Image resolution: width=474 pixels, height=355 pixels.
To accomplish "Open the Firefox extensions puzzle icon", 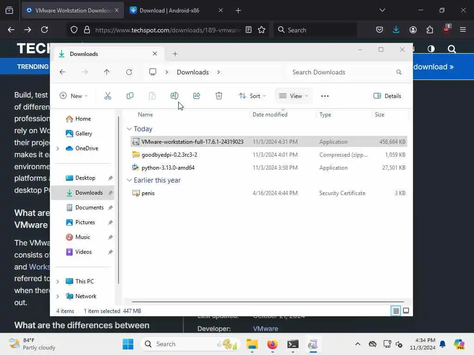I will tap(430, 30).
